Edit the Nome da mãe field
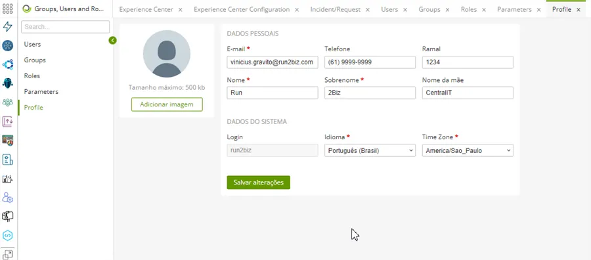Image resolution: width=591 pixels, height=260 pixels. 468,93
